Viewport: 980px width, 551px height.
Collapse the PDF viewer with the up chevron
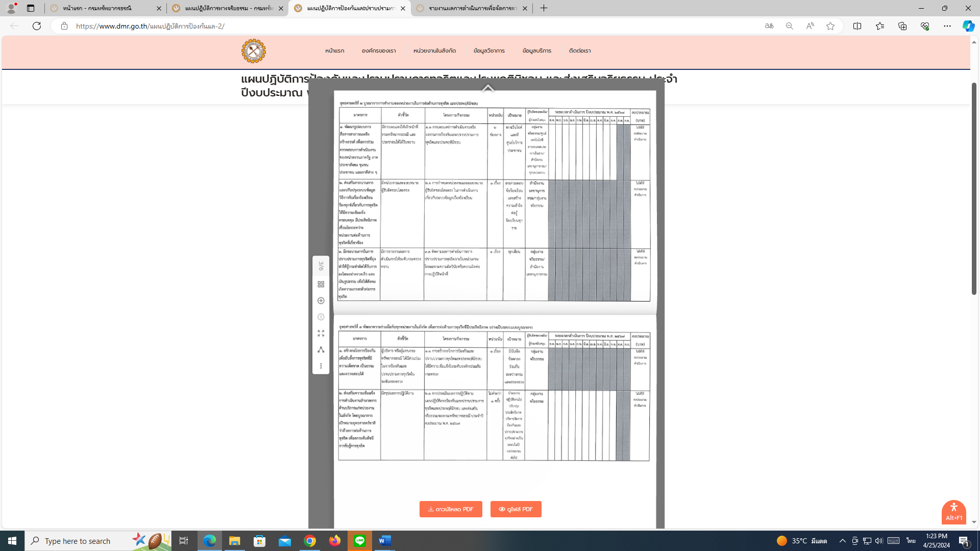[488, 88]
